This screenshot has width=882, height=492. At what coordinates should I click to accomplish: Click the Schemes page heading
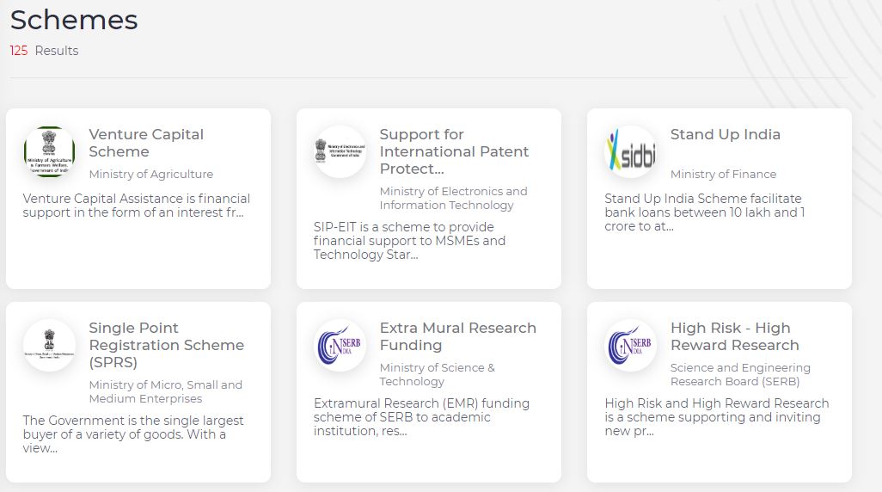[x=74, y=20]
